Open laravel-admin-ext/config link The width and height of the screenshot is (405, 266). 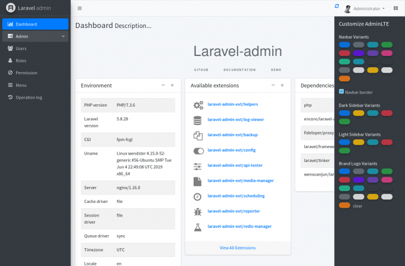pos(232,150)
